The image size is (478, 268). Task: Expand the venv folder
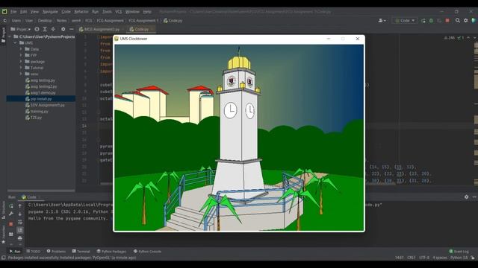coord(21,74)
